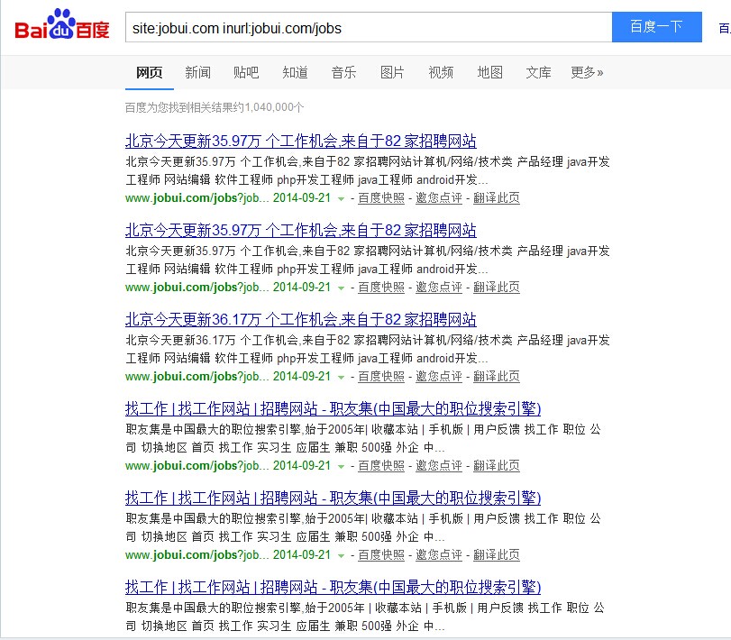
Task: Click 邀您点评 under the fifth result 找工作
Action: (439, 555)
